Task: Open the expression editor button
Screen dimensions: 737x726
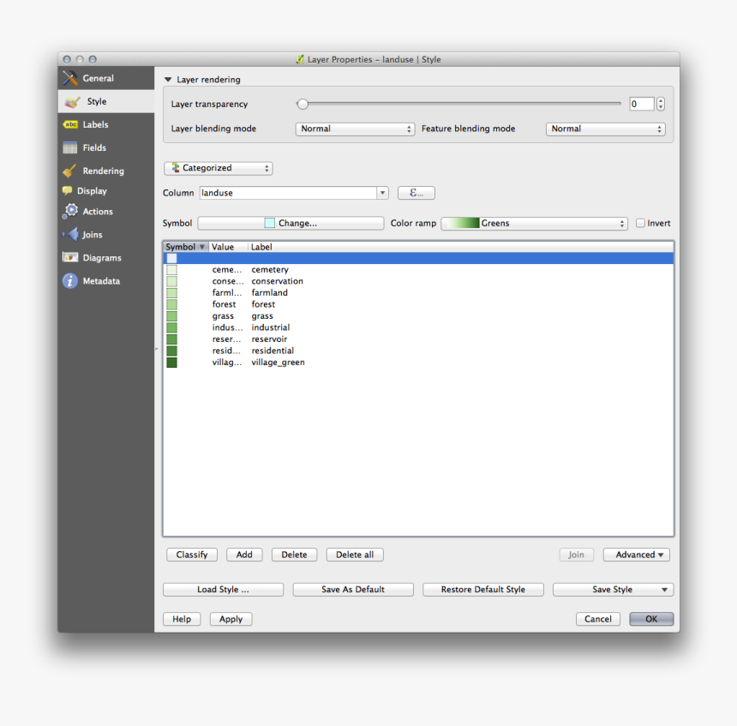Action: [416, 193]
